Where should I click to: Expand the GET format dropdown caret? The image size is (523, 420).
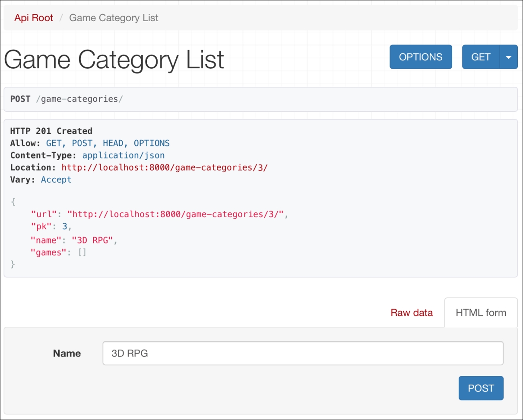[509, 57]
